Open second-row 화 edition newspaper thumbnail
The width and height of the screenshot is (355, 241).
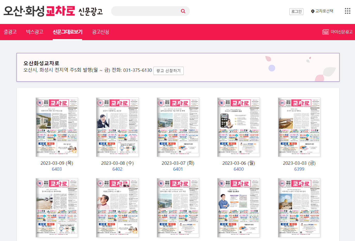point(178,208)
